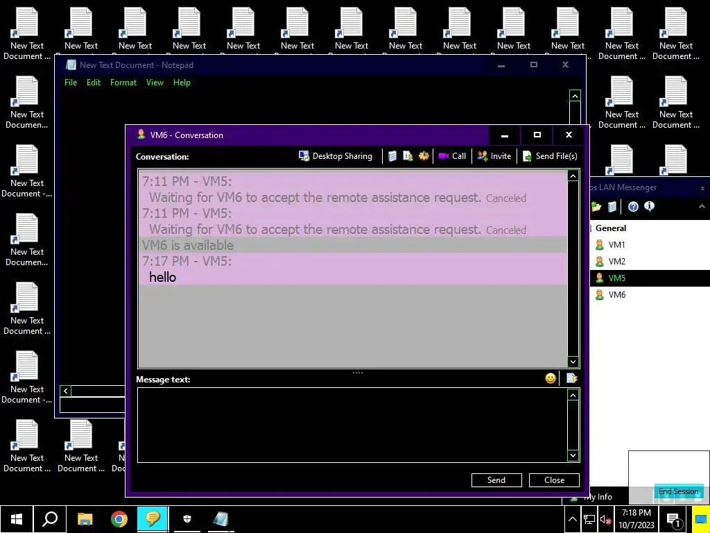Click the info speech bubble icon in LAN Messenger
This screenshot has width=710, height=533.
[x=649, y=207]
